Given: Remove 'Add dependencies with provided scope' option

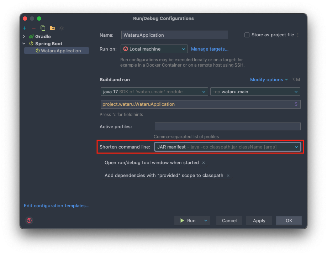Looking at the screenshot, I should click(228, 176).
